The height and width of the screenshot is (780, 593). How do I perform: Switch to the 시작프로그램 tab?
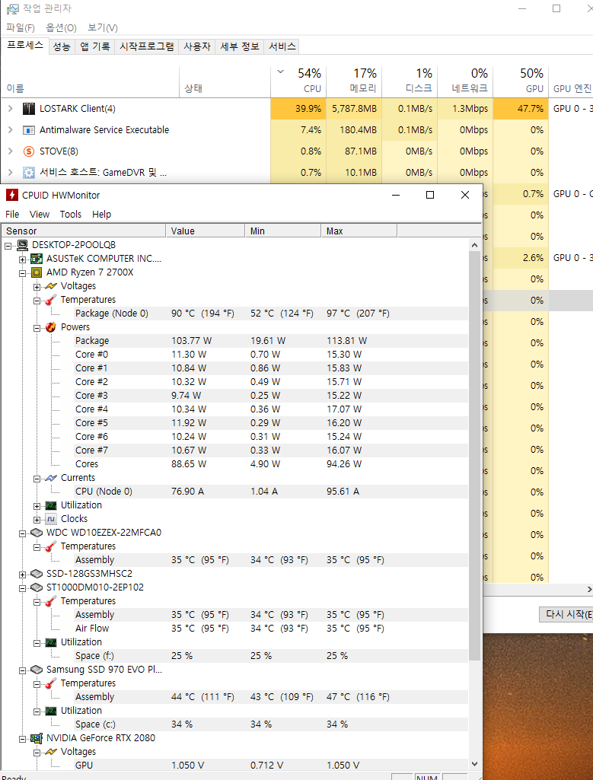coord(147,46)
